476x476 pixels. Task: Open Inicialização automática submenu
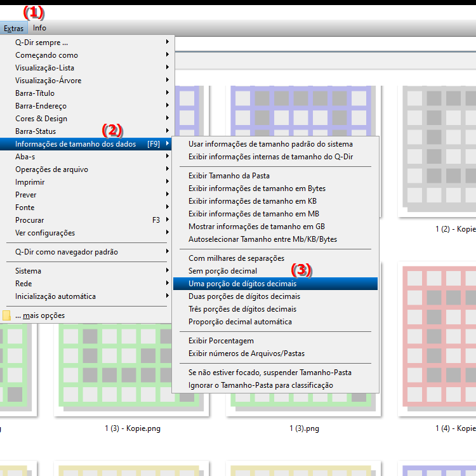pyautogui.click(x=86, y=296)
